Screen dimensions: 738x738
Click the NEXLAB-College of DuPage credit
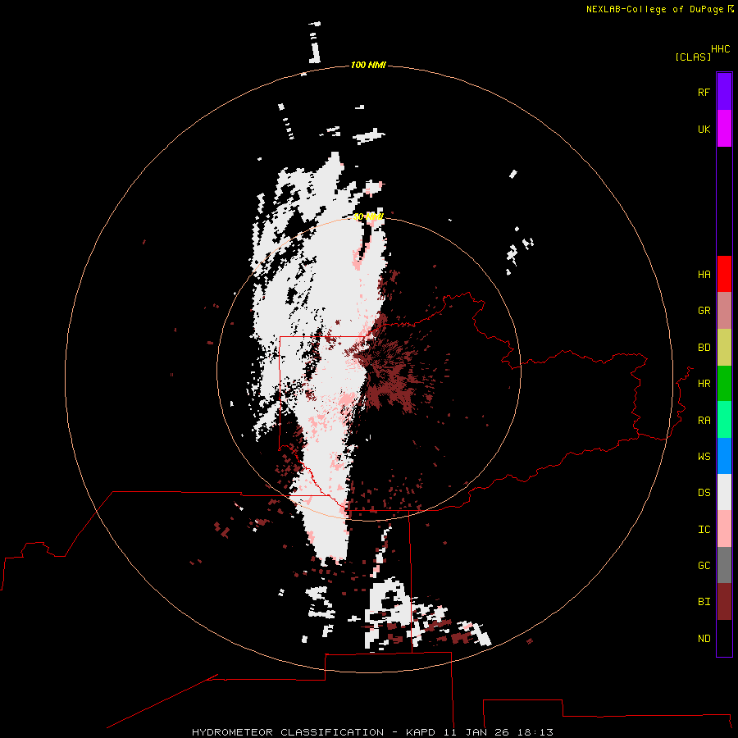tap(654, 9)
